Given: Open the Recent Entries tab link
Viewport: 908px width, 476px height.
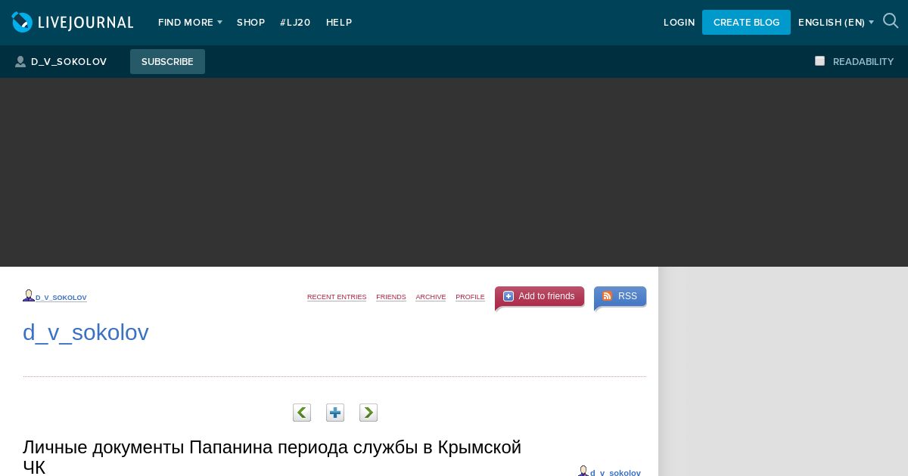Looking at the screenshot, I should tap(337, 297).
